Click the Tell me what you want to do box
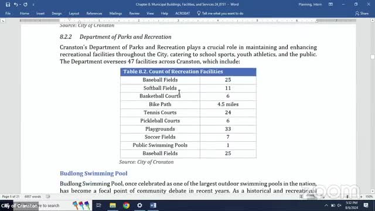375x211 pixels. [x=220, y=13]
